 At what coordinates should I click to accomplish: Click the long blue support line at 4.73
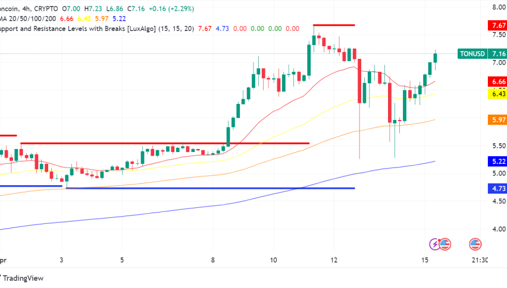coord(210,188)
